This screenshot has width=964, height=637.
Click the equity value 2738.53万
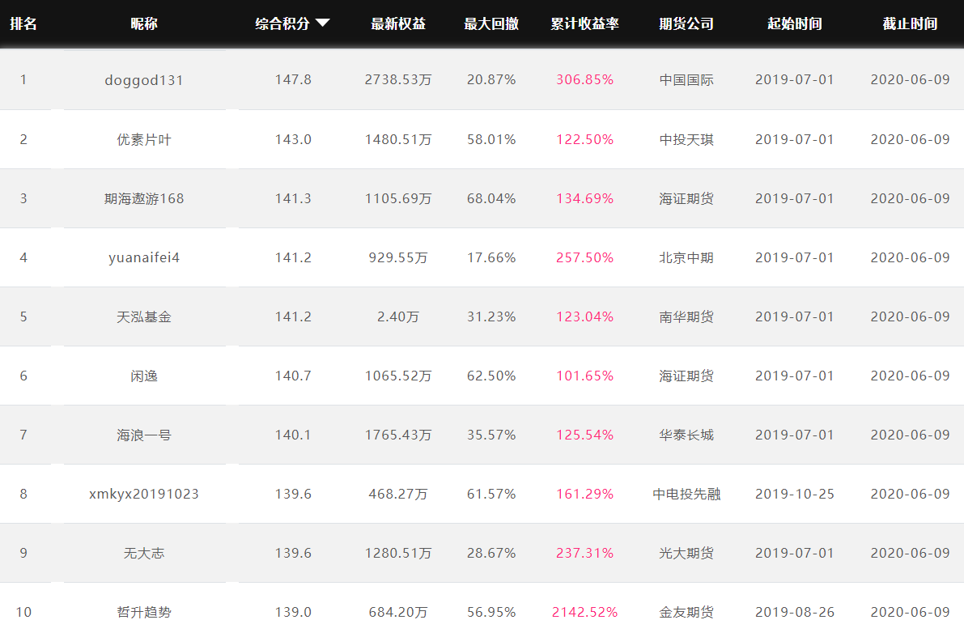pyautogui.click(x=398, y=80)
